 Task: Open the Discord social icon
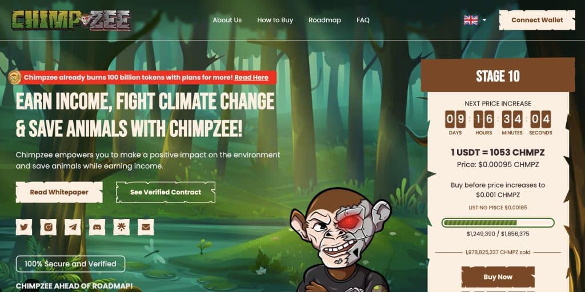pos(97,227)
